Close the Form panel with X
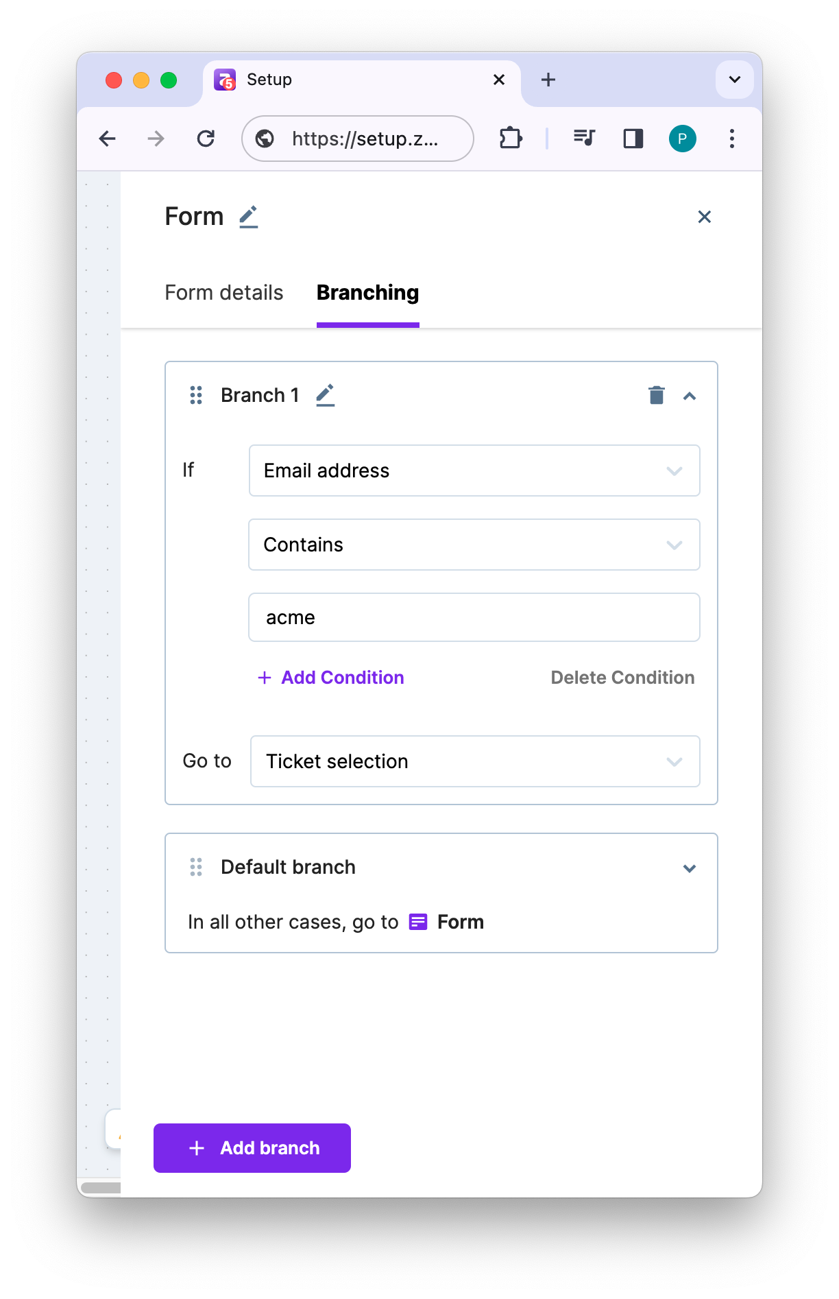The image size is (839, 1299). (704, 217)
